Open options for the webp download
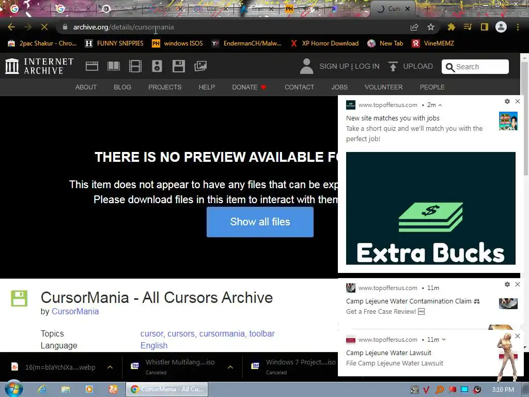The height and width of the screenshot is (397, 529). pyautogui.click(x=110, y=367)
